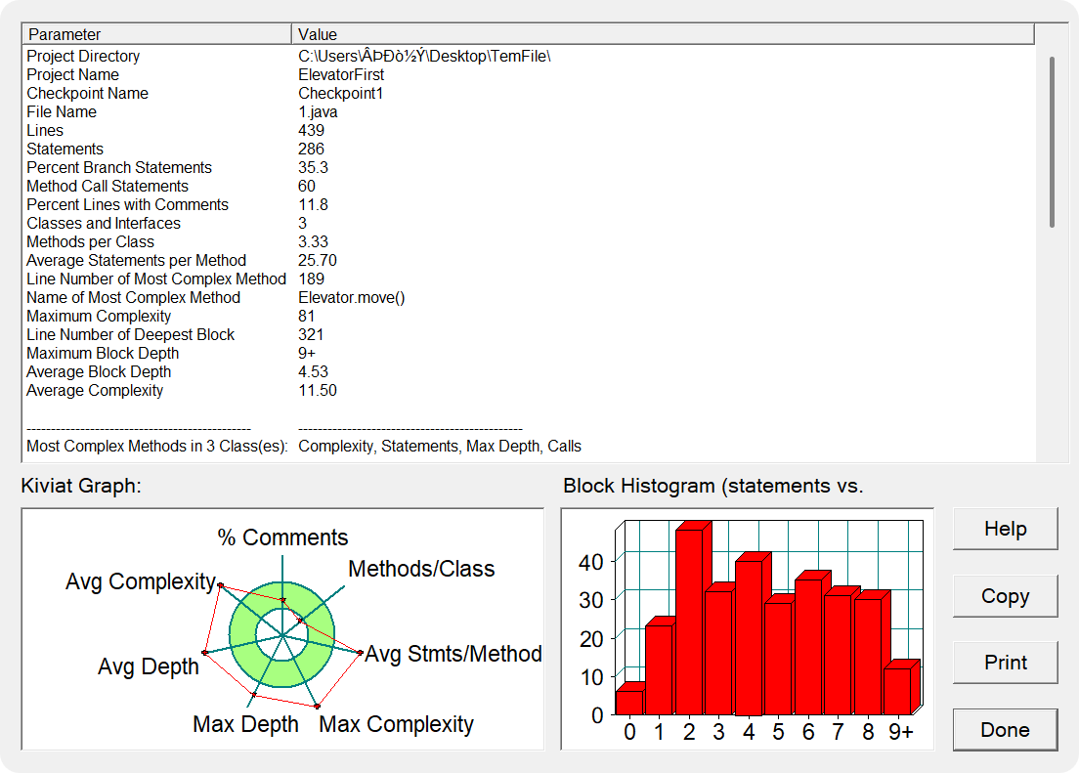The image size is (1079, 773).
Task: Select the Percent Lines with Comments row
Action: click(x=529, y=204)
